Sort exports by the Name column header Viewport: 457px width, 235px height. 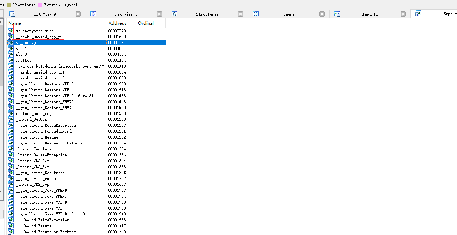tap(57, 23)
